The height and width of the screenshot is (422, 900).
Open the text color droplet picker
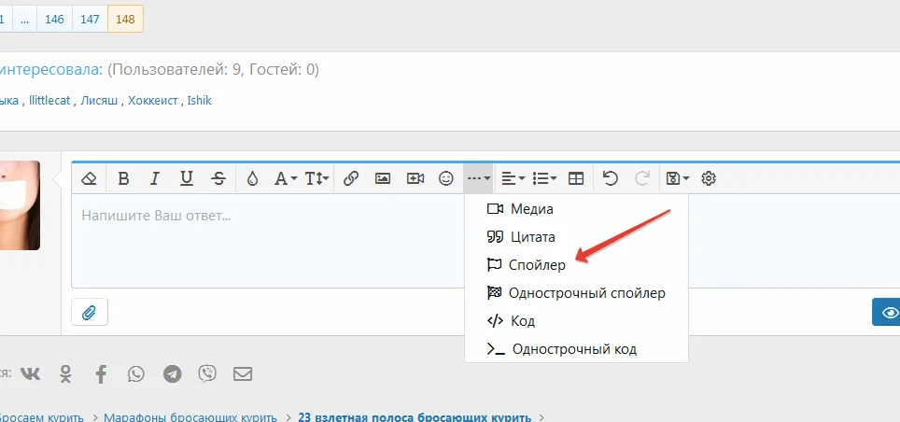(x=252, y=178)
